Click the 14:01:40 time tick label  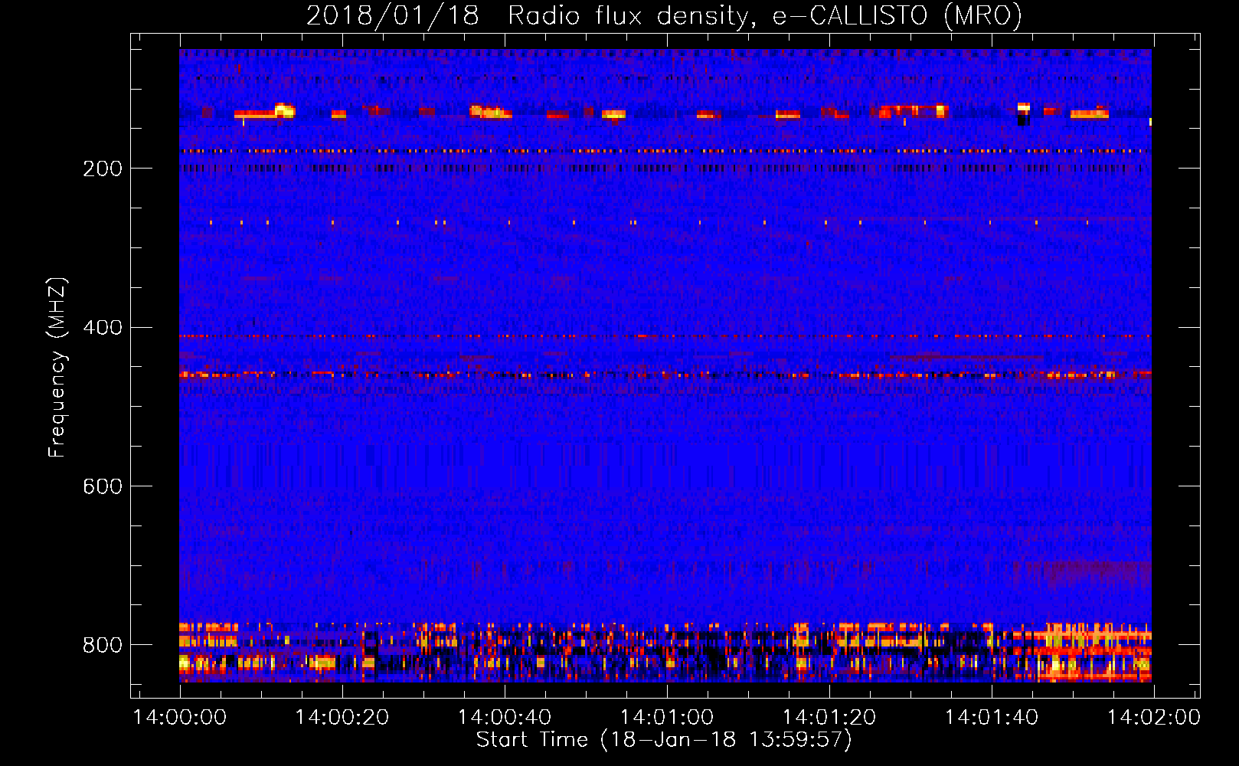(992, 718)
